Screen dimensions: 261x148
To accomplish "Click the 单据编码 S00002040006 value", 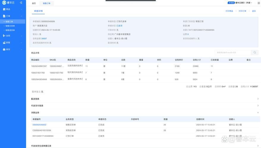I will 48,21.
